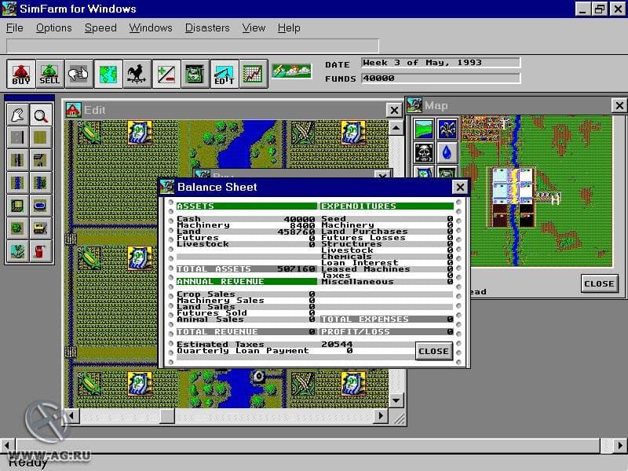The width and height of the screenshot is (628, 471).
Task: Click the EXPENDITURES header bar
Action: pos(387,206)
